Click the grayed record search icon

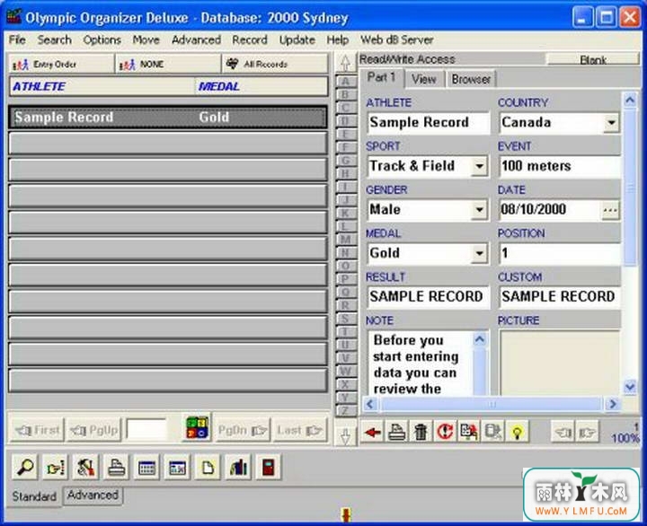[492, 432]
